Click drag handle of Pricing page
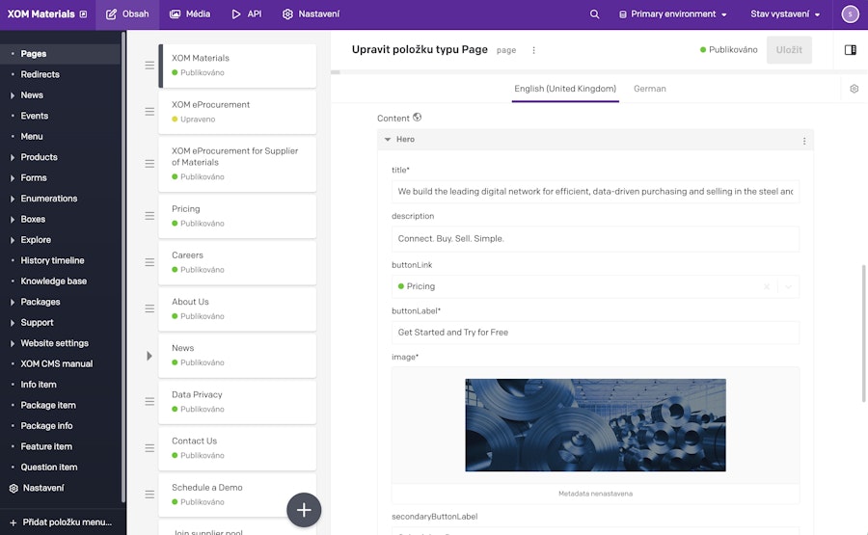The height and width of the screenshot is (535, 868). tap(149, 216)
